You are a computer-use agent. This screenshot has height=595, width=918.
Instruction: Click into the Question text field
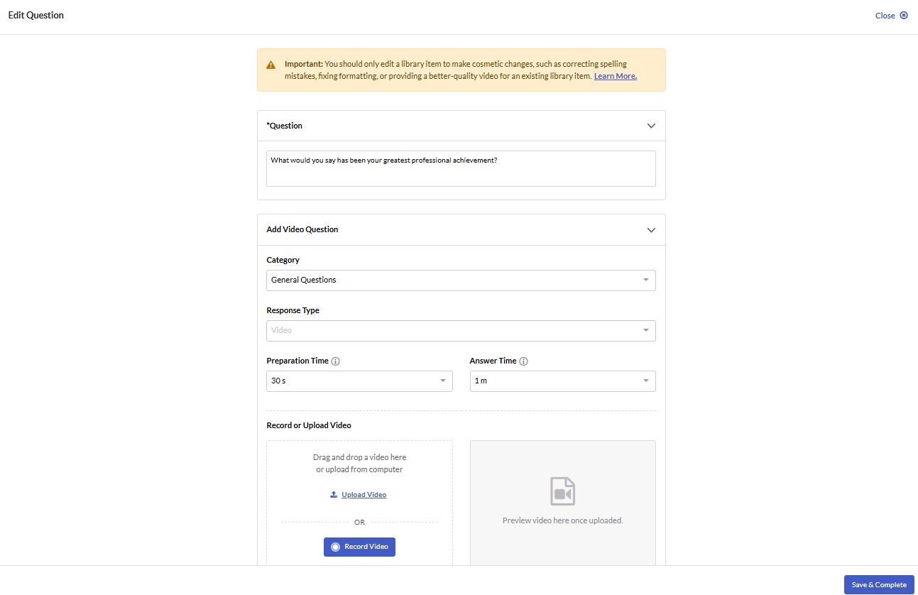(x=461, y=169)
